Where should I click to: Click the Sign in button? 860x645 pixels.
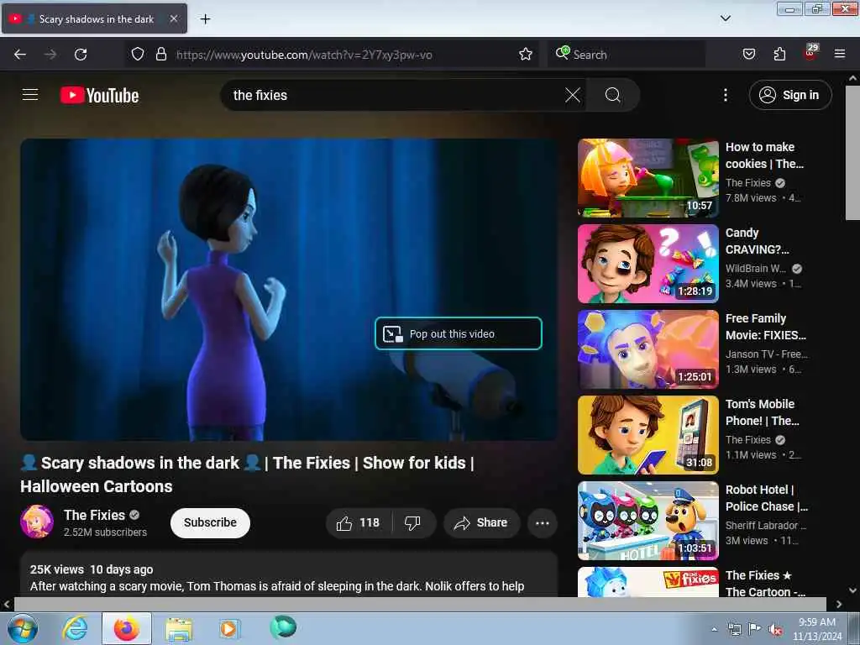790,95
